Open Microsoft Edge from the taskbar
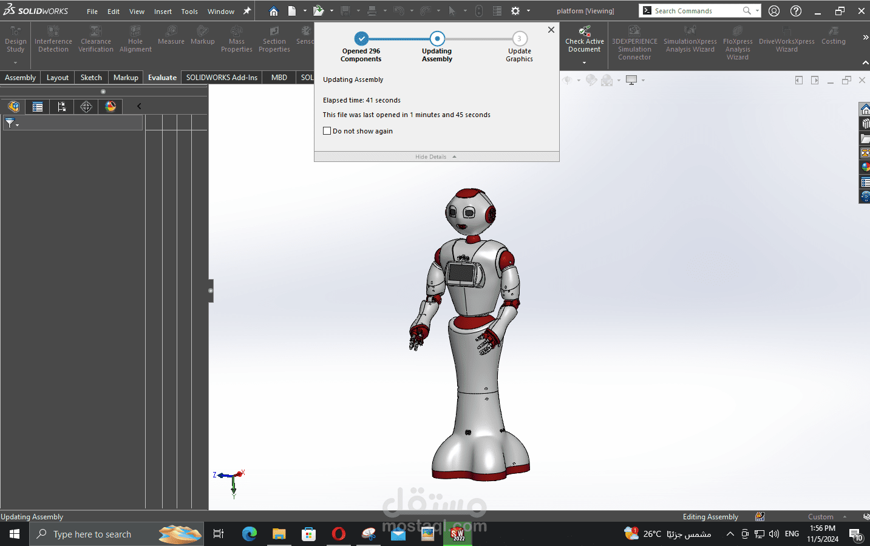The height and width of the screenshot is (546, 870). 249,534
